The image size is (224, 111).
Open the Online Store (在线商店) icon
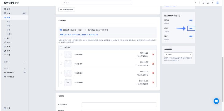(5, 72)
